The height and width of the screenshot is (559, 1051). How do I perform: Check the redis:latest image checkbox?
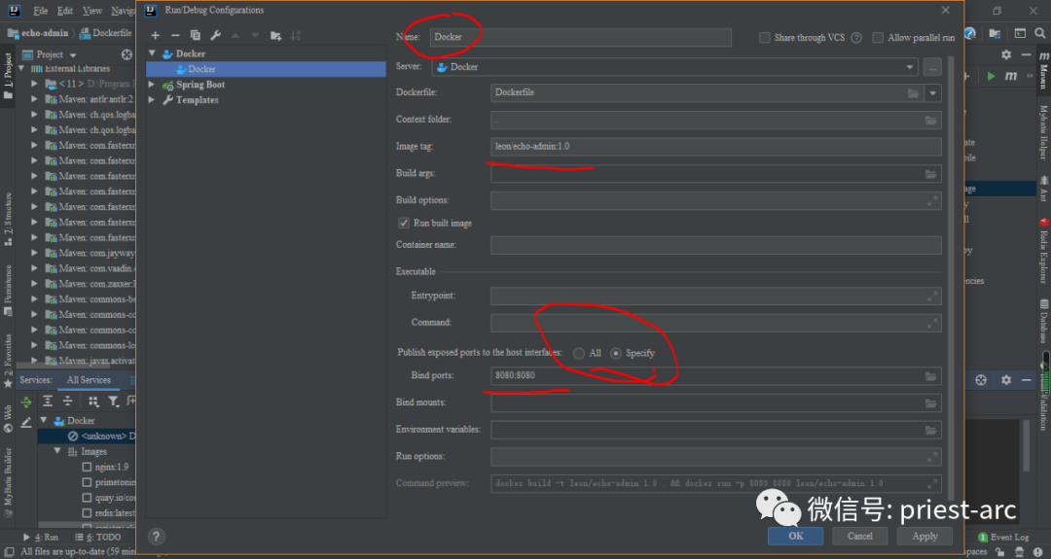(87, 512)
